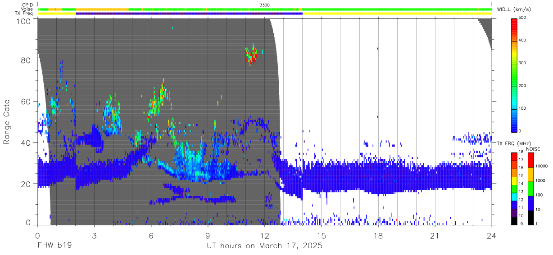Click the blue segment of NOISE colorbar
Screen dimensions: 553x255
(x=530, y=202)
